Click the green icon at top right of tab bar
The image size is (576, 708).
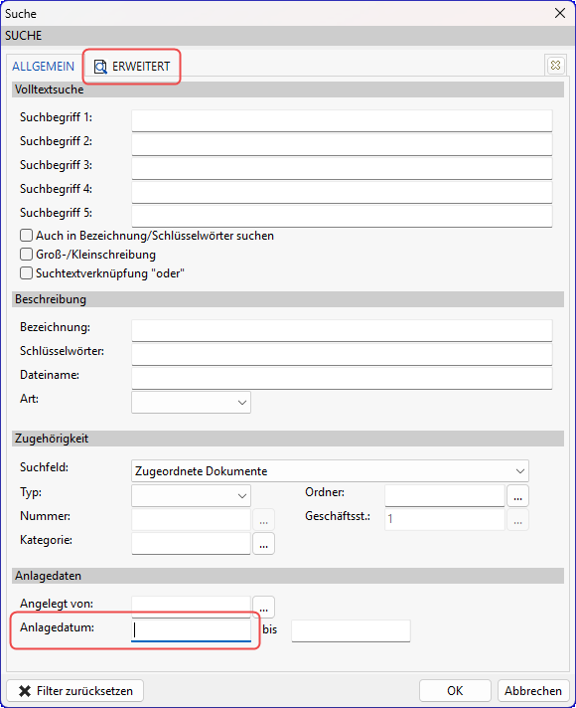pyautogui.click(x=555, y=66)
